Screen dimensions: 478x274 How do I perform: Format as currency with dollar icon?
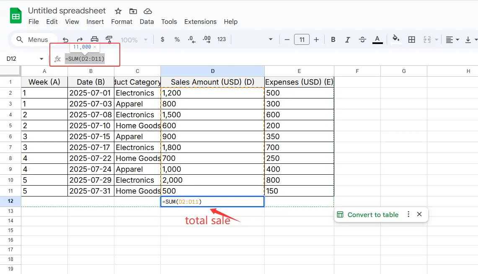coord(163,39)
